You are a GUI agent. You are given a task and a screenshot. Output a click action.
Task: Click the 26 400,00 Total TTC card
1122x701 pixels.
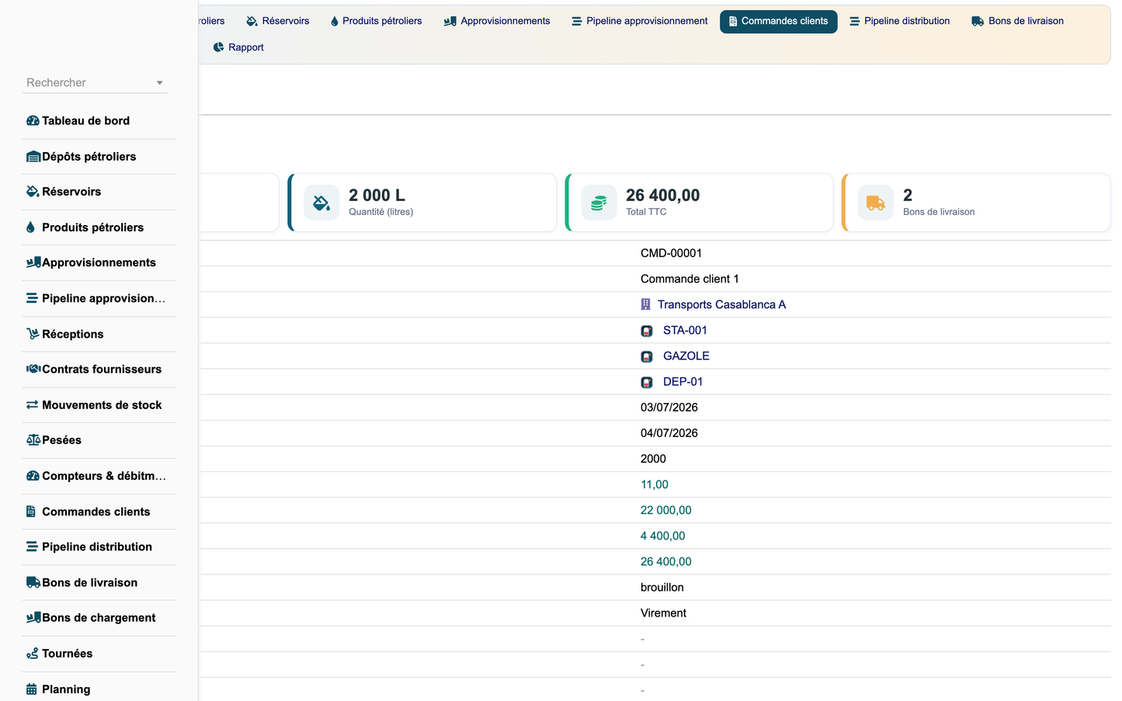(700, 203)
